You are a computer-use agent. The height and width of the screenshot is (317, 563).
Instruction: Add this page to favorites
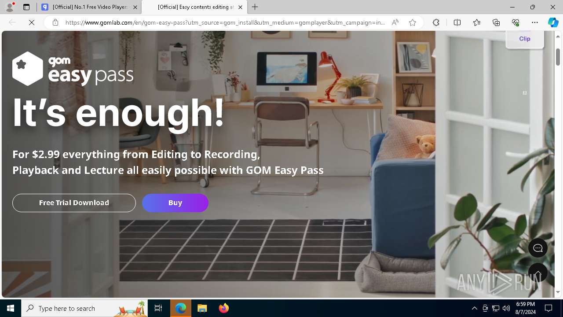tap(413, 22)
